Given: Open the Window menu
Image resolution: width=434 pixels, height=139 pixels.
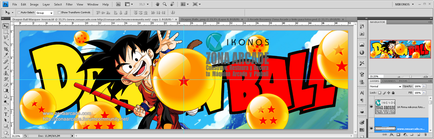Looking at the screenshot, I should [x=93, y=4].
